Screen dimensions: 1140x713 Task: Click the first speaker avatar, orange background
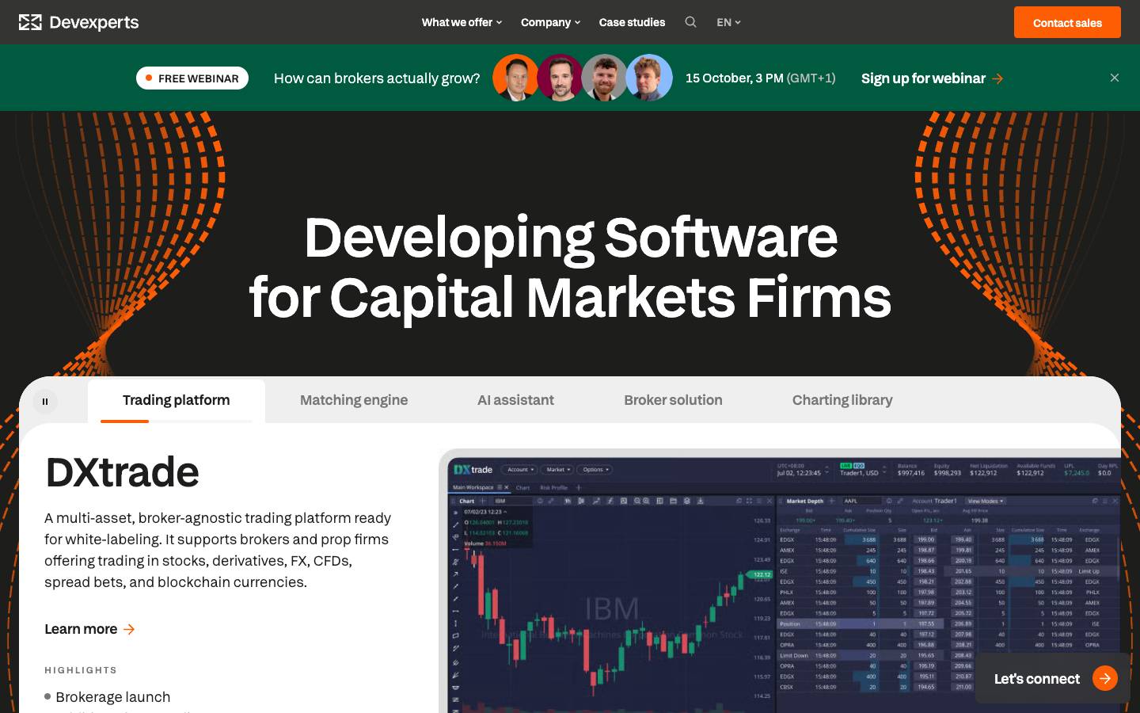tap(515, 78)
